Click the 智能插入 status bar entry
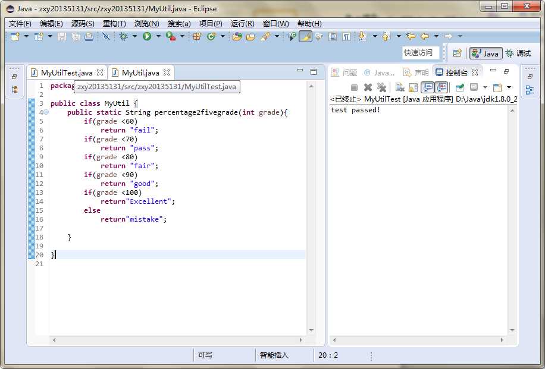 (x=274, y=355)
